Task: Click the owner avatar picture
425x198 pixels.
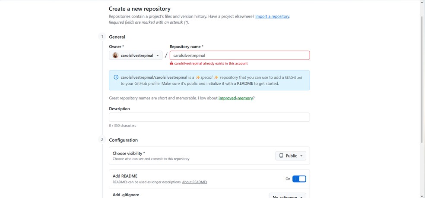Action: point(115,56)
